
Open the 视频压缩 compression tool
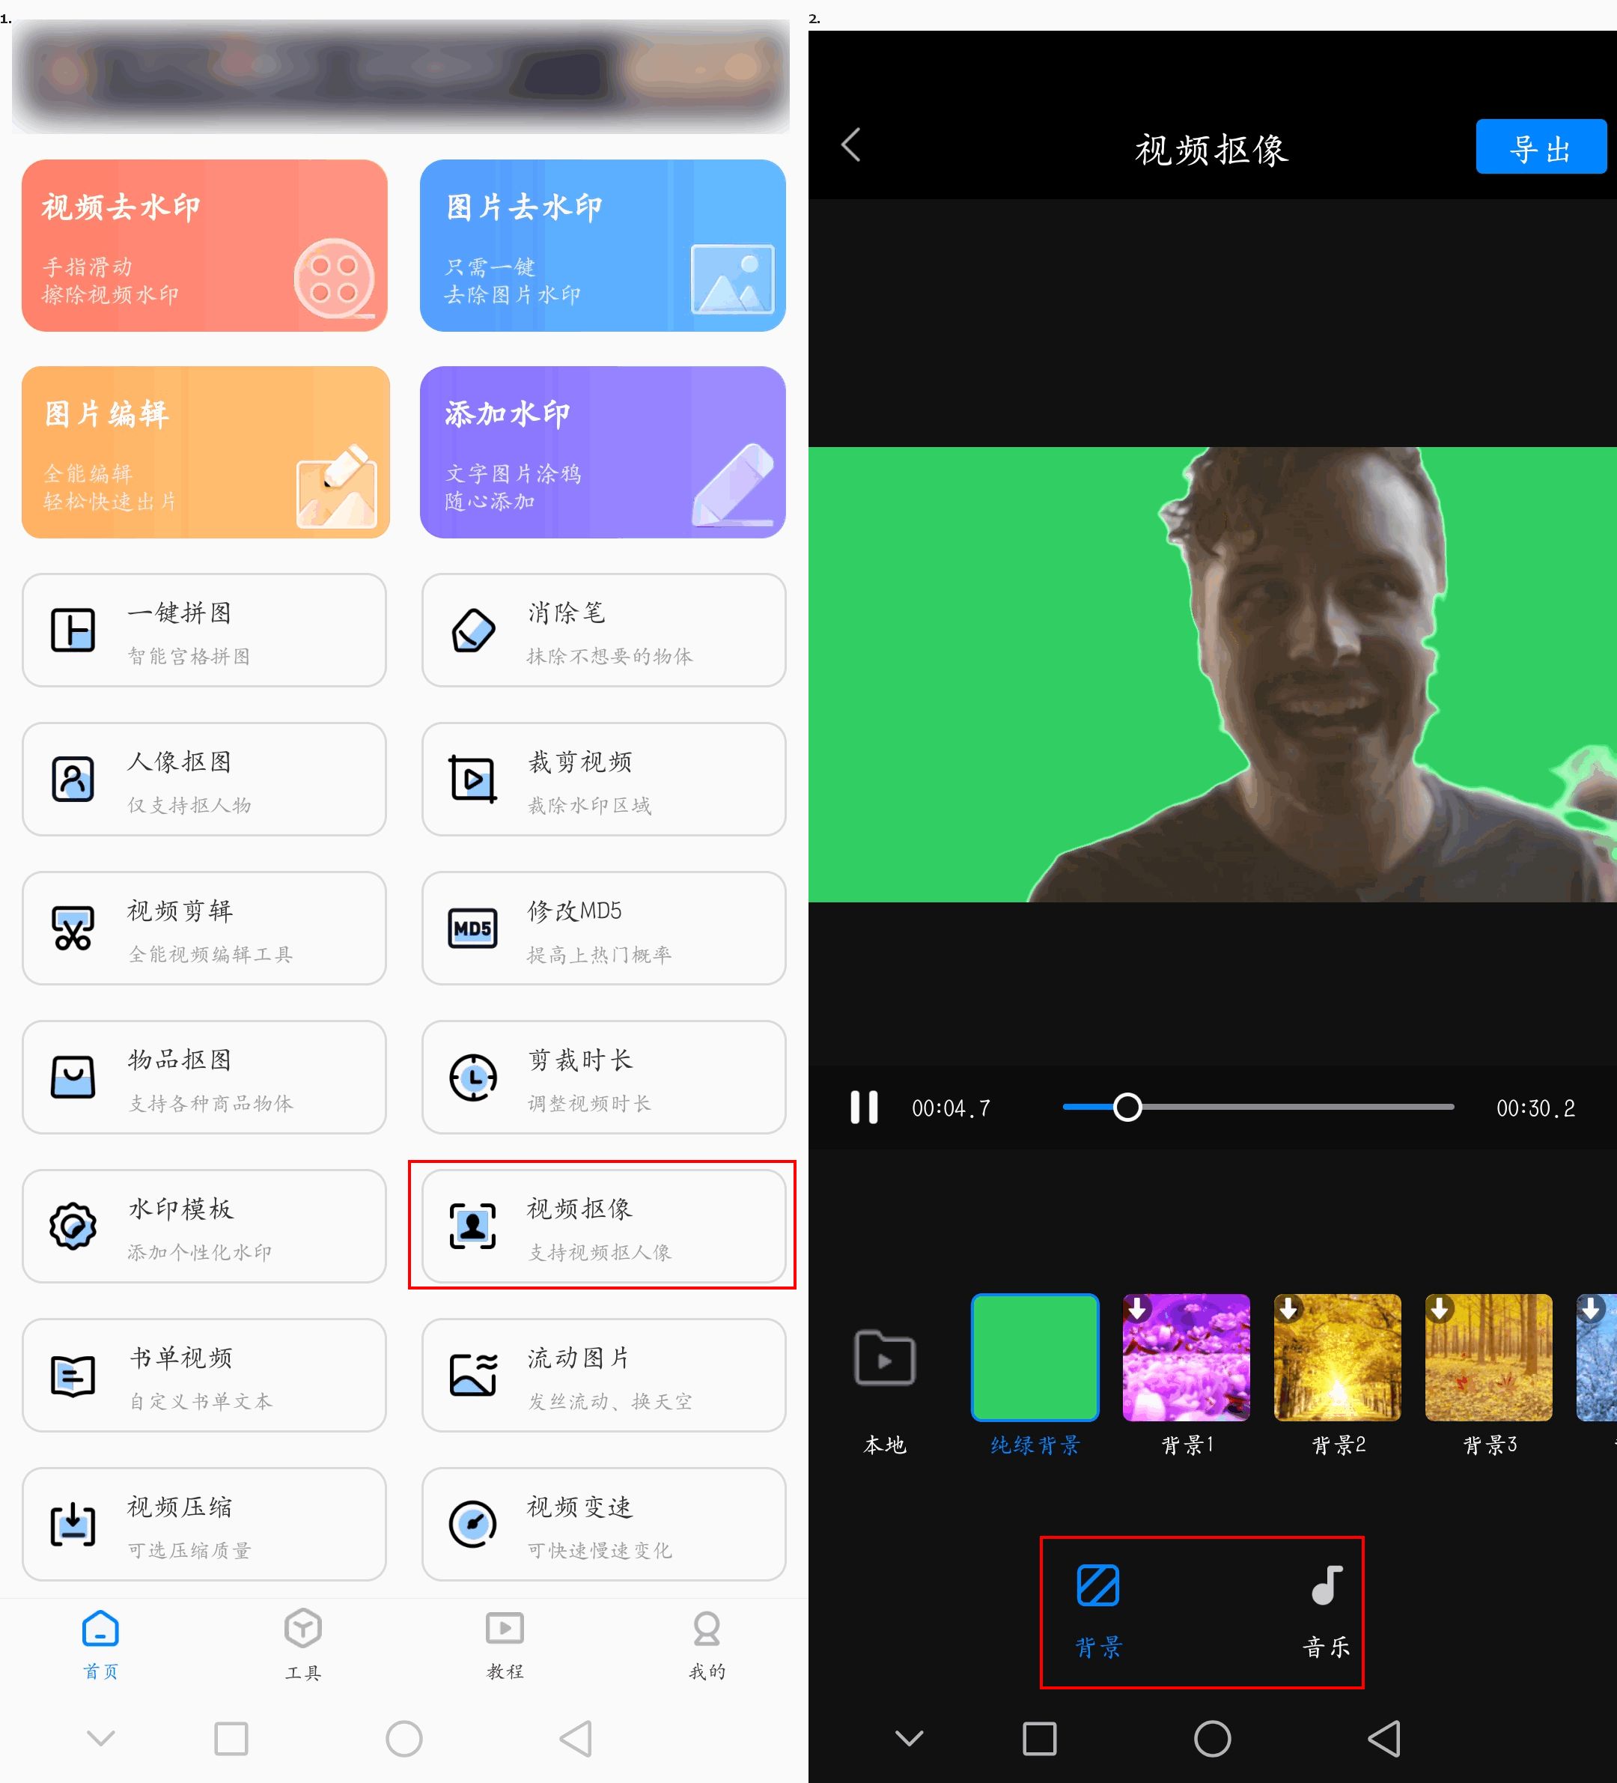point(204,1524)
